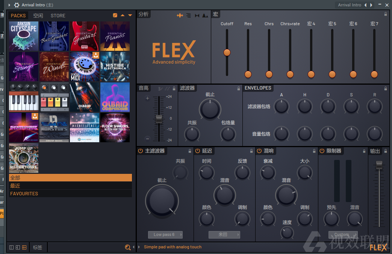Click the 滤波器包络 attack A knob
The width and height of the screenshot is (392, 254).
282,106
